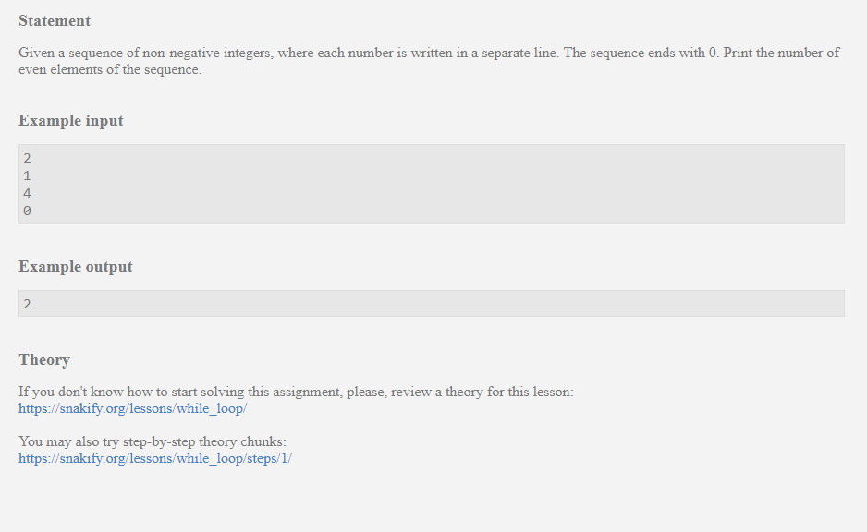Screen dimensions: 867x532
Task: Click the text "even elements of the sequence."
Action: pos(109,70)
